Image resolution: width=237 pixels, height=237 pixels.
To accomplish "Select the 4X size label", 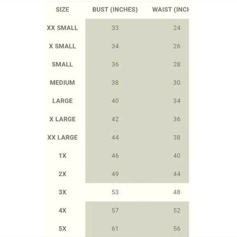I will pos(62,210).
